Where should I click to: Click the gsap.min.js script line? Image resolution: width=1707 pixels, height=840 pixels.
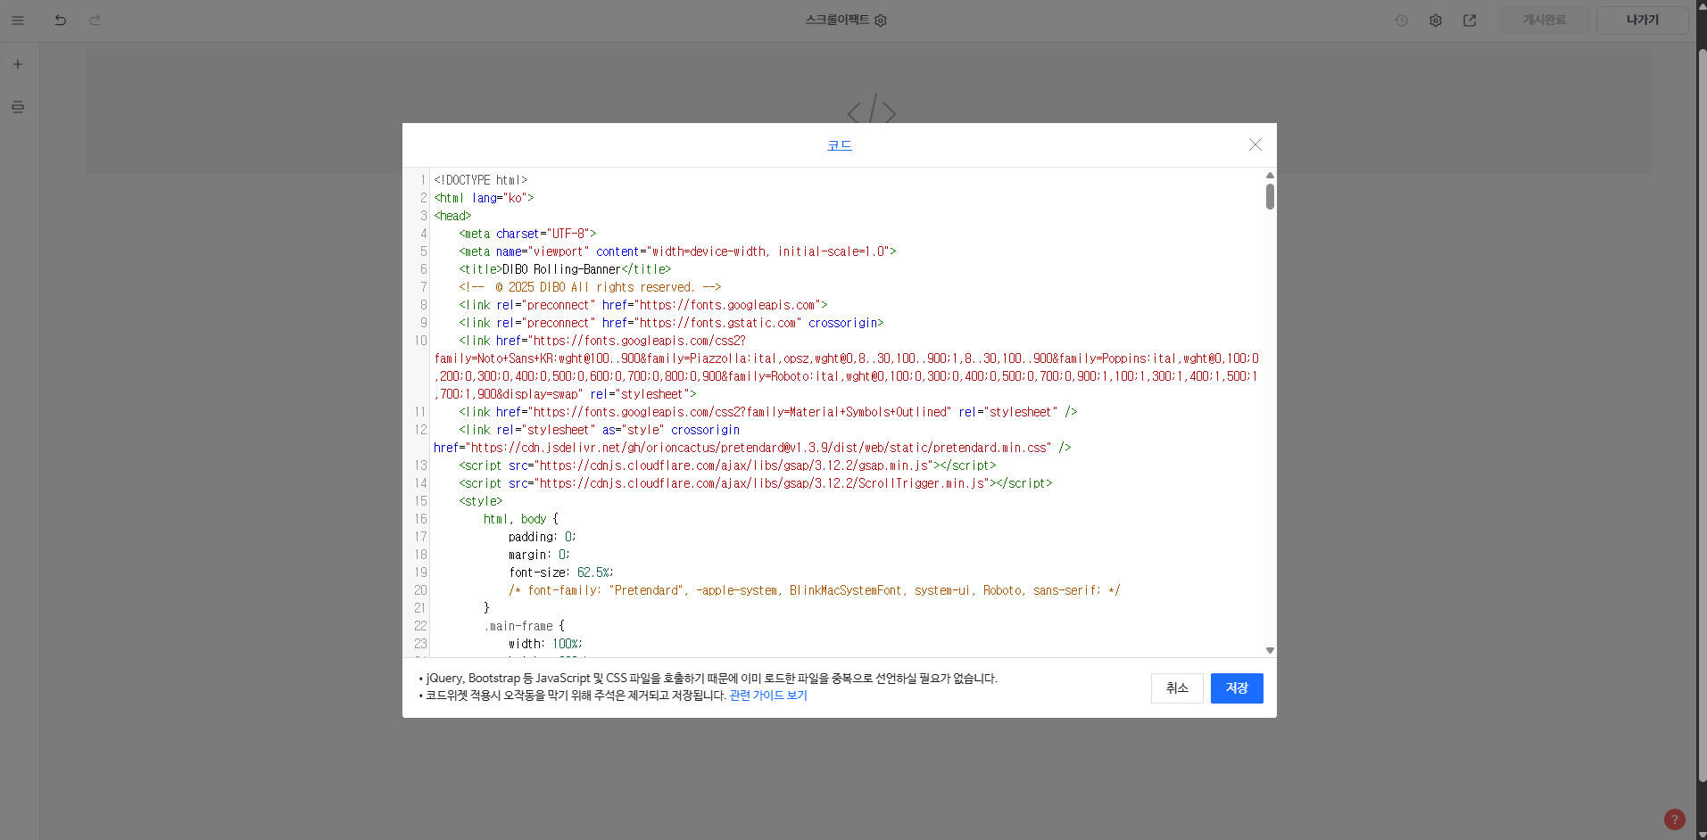coord(727,465)
